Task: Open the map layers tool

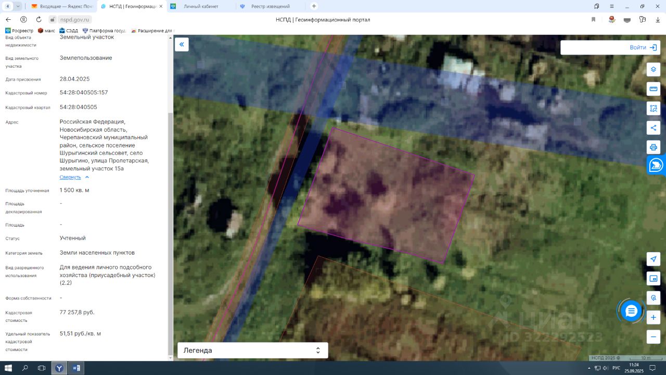Action: point(654,69)
